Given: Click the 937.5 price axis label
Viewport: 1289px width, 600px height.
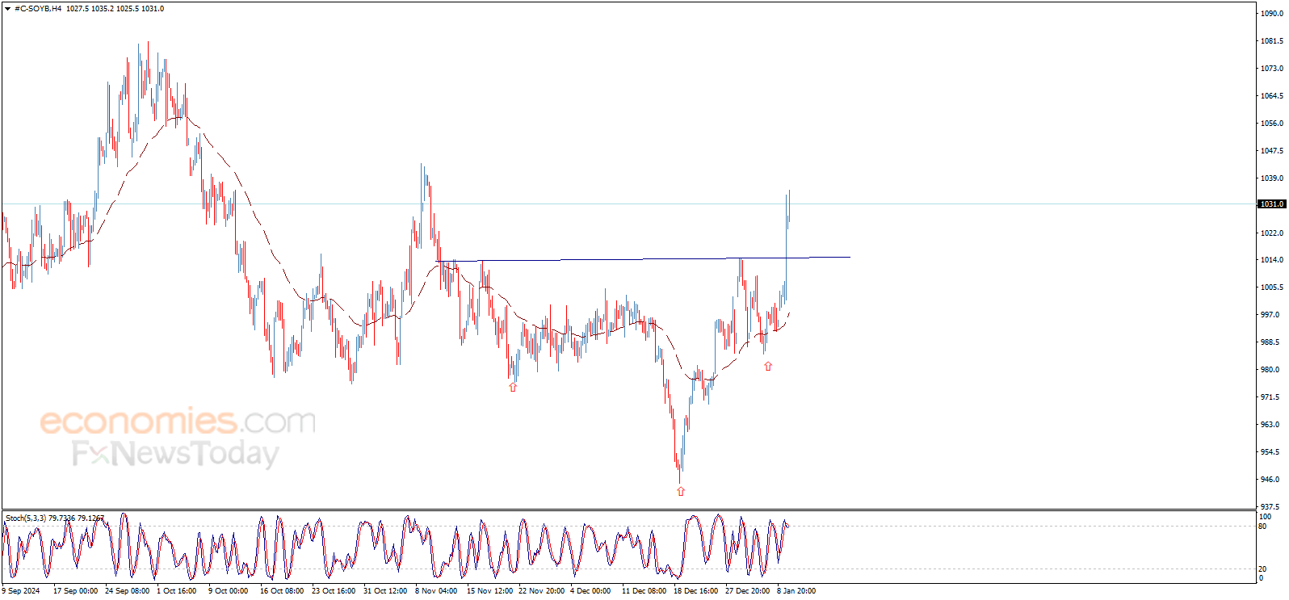Looking at the screenshot, I should point(1270,507).
